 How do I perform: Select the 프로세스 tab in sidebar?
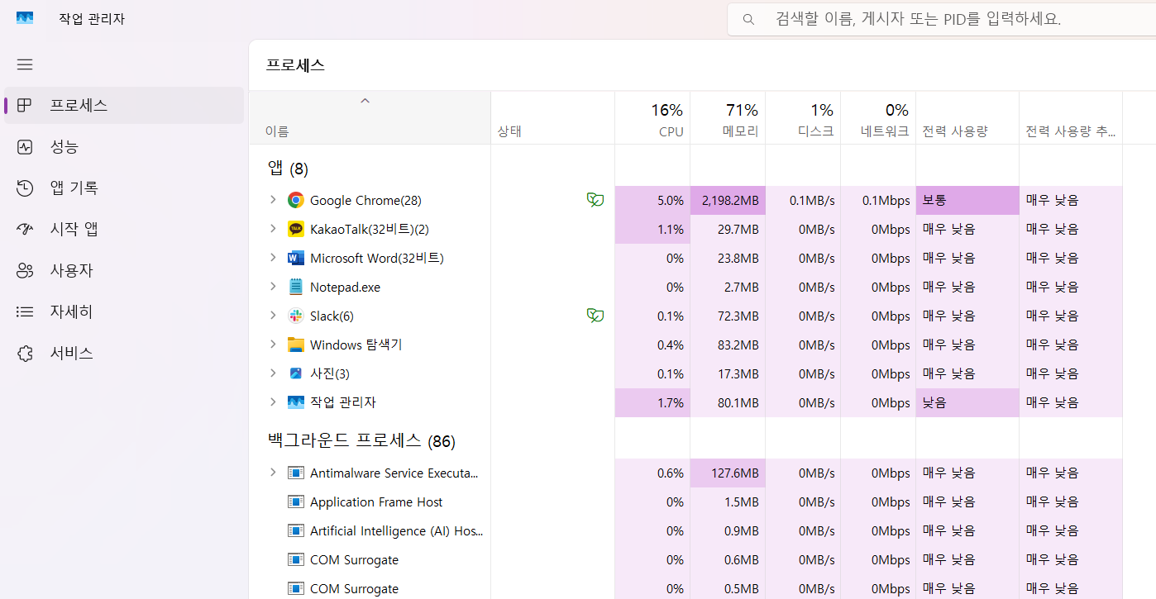pyautogui.click(x=124, y=106)
